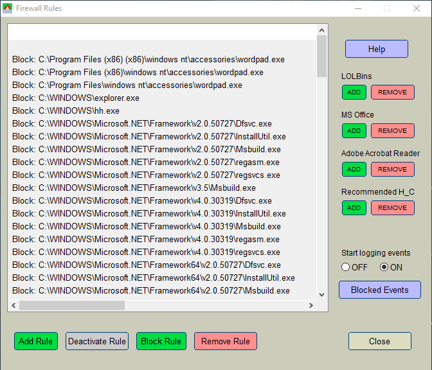Click the Block Rule button
The image size is (432, 370).
[x=161, y=341]
